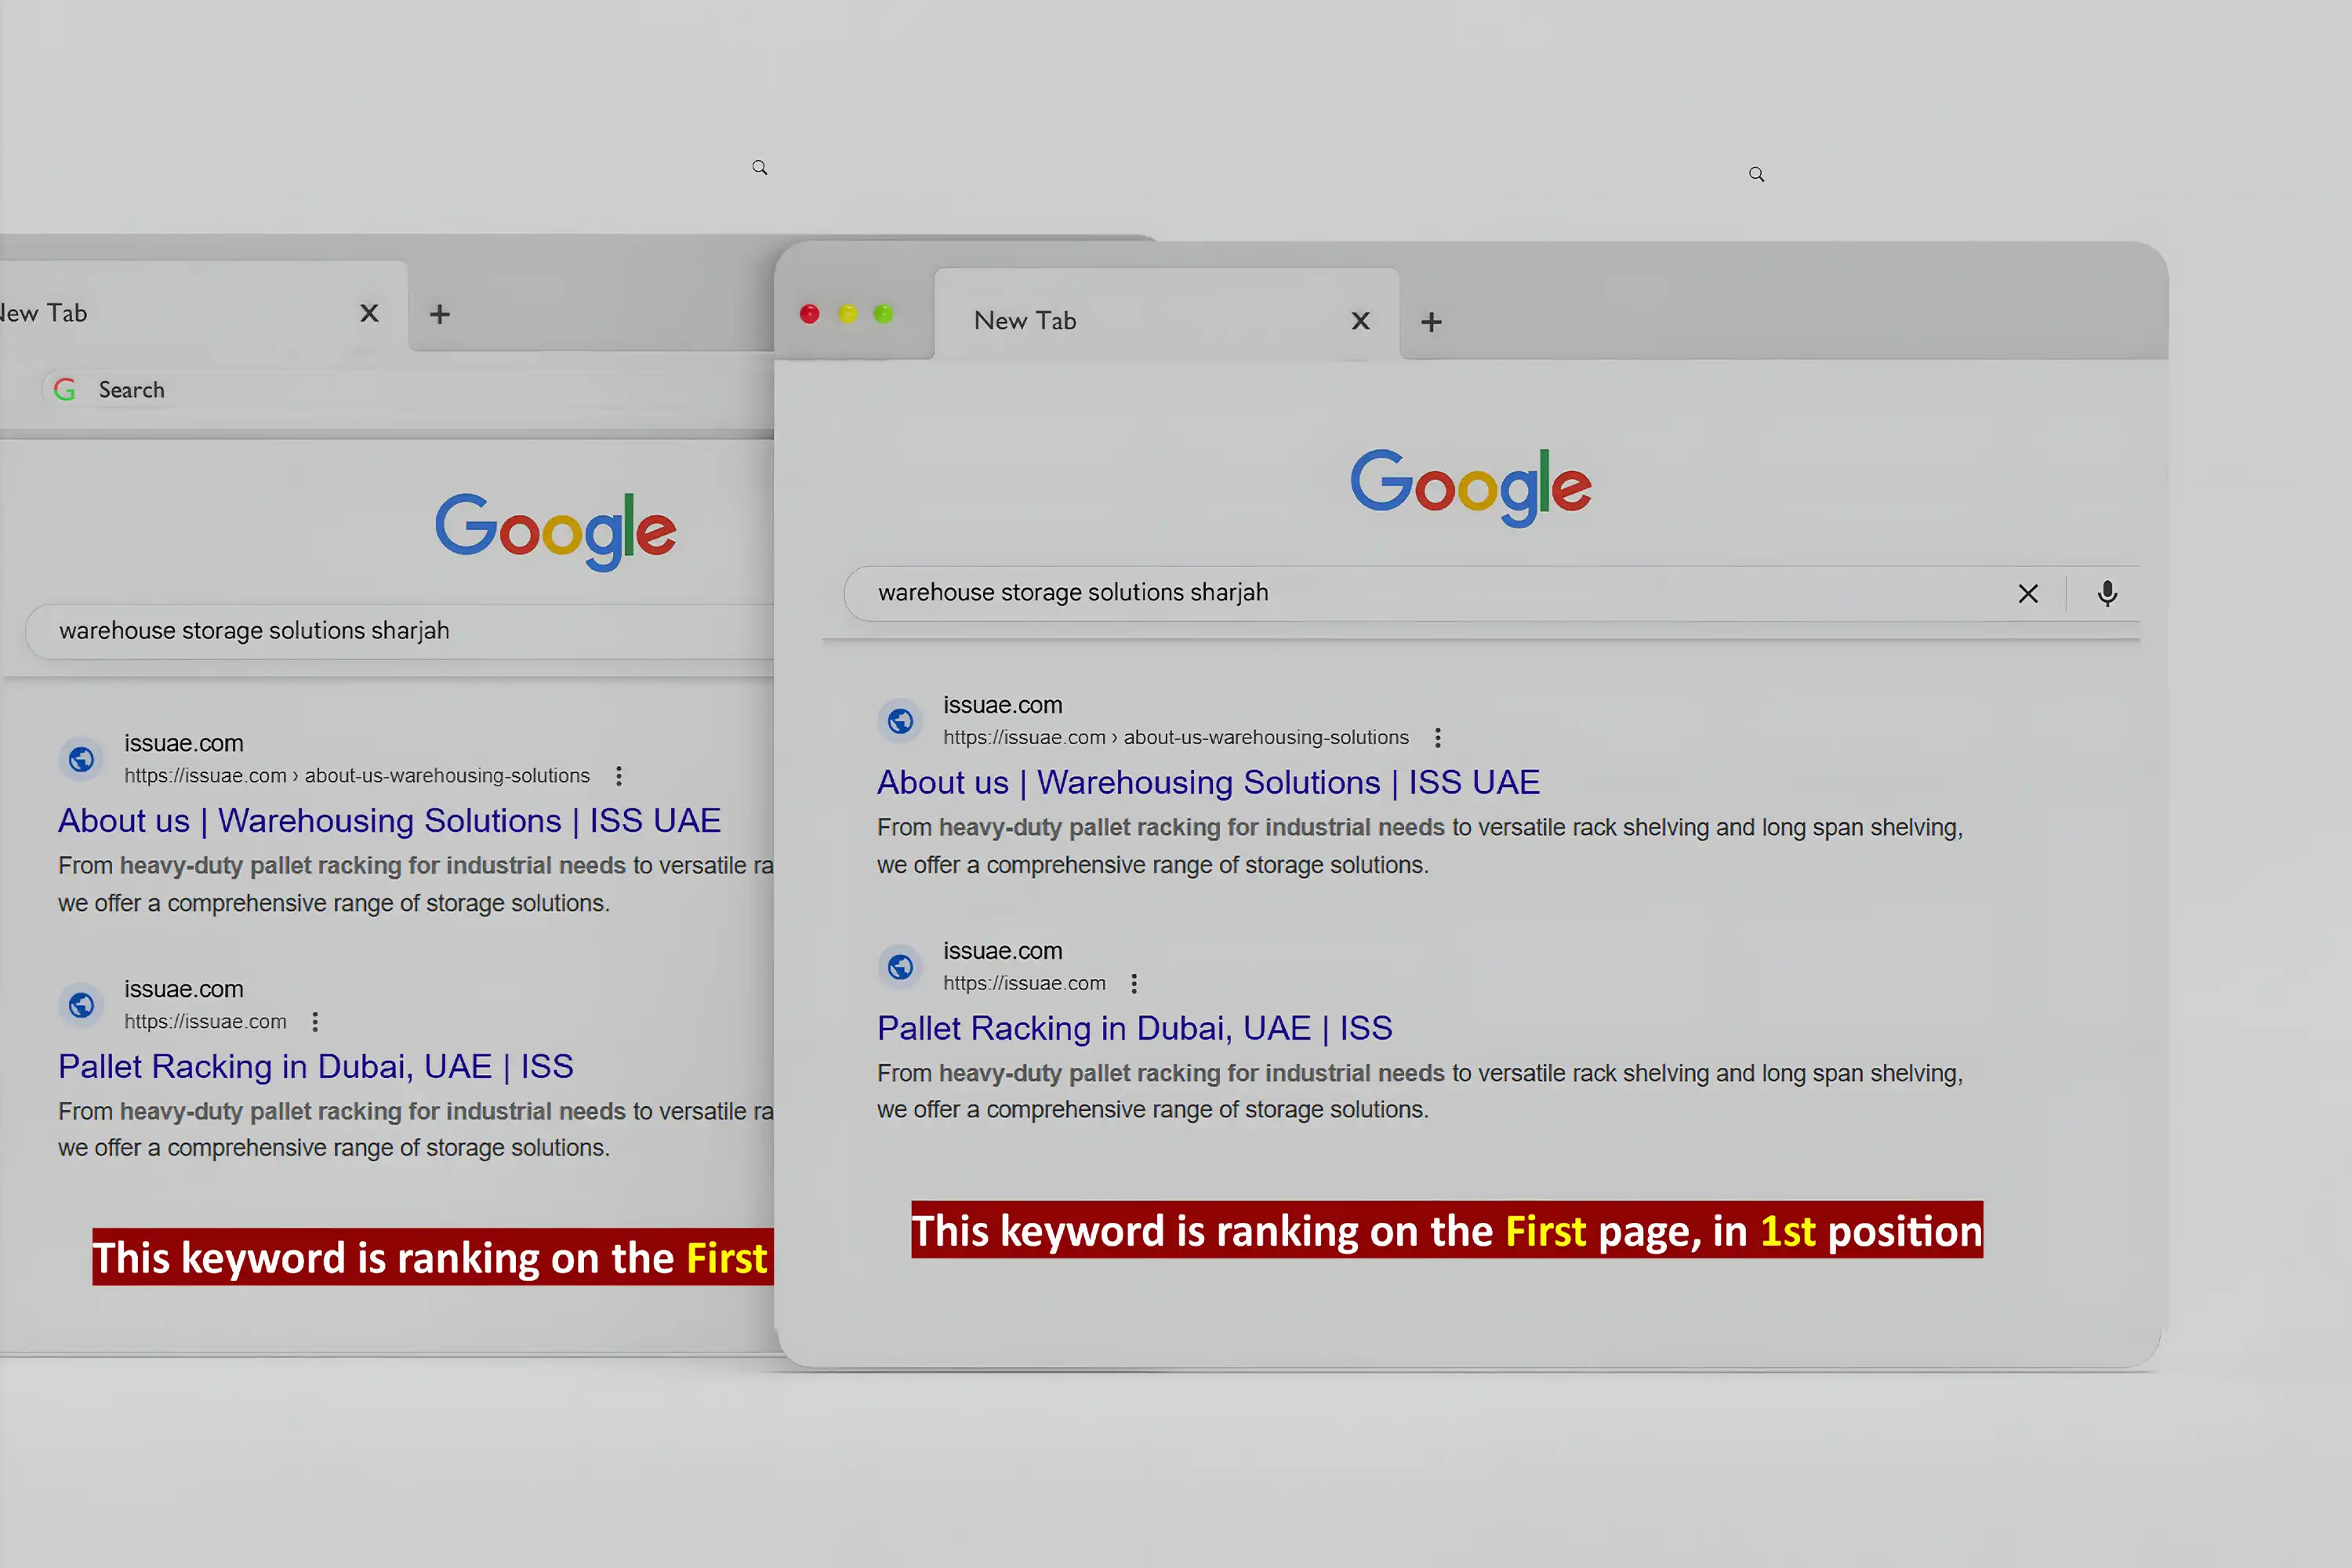Click small magnifier icon at top center
Image resolution: width=2352 pixels, height=1568 pixels.
click(x=760, y=168)
